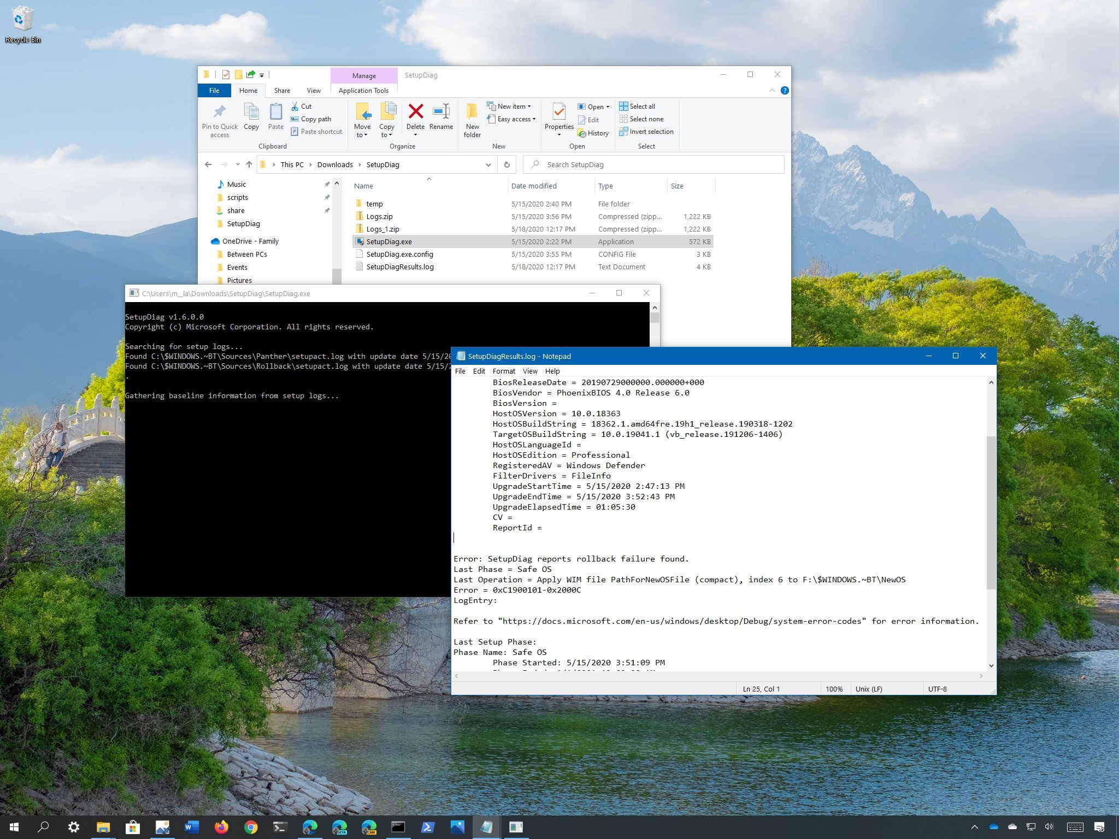Switch to the View tab in Explorer
This screenshot has width=1119, height=839.
point(314,90)
